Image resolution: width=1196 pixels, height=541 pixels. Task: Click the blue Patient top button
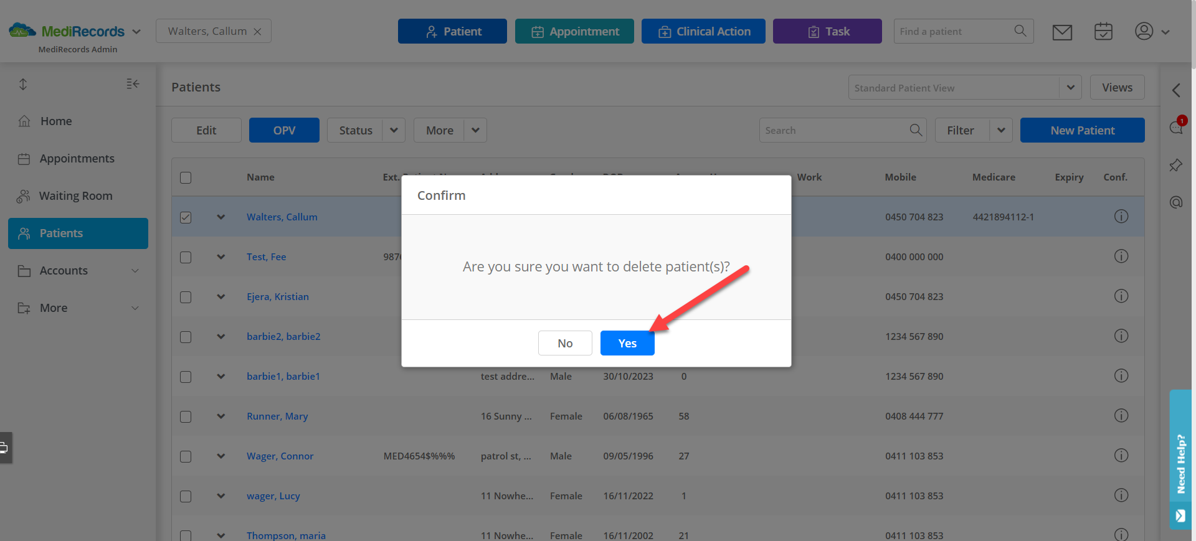click(x=452, y=31)
